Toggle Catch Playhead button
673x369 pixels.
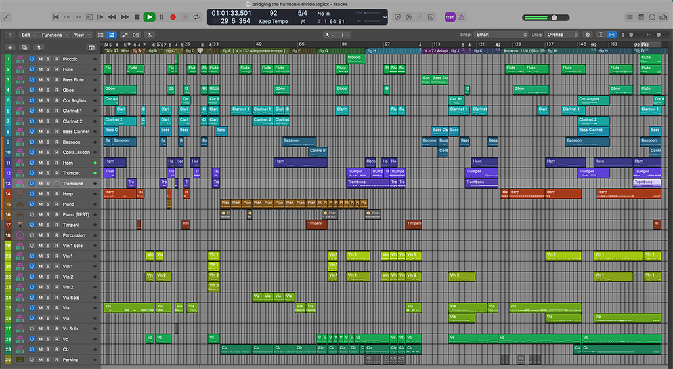pos(150,35)
